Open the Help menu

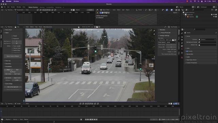pos(24,7)
